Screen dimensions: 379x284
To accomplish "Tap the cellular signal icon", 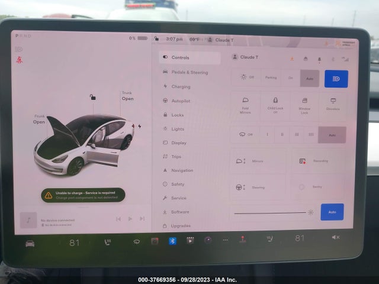I will pos(345,59).
